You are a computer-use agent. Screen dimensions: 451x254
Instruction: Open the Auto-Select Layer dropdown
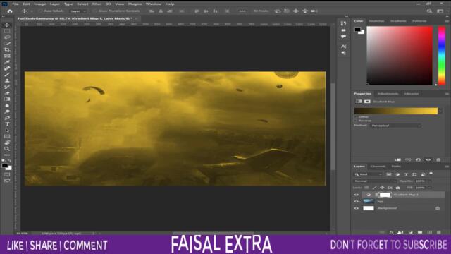(x=78, y=11)
